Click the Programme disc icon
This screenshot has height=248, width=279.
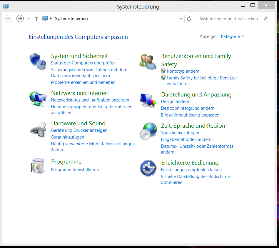pos(38,166)
